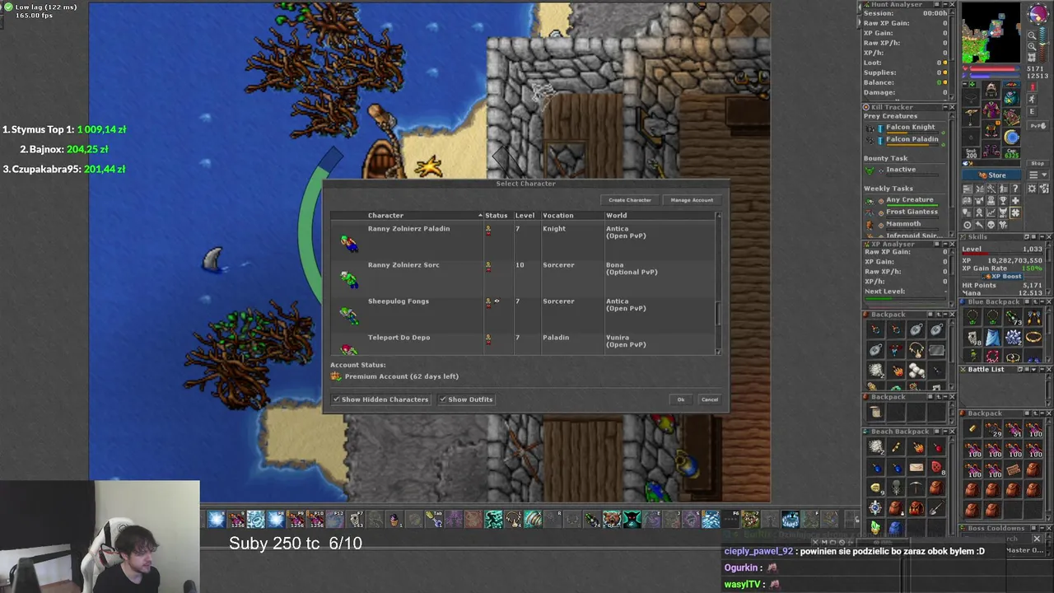Image resolution: width=1054 pixels, height=593 pixels.
Task: Click the Create Character button
Action: tap(630, 200)
